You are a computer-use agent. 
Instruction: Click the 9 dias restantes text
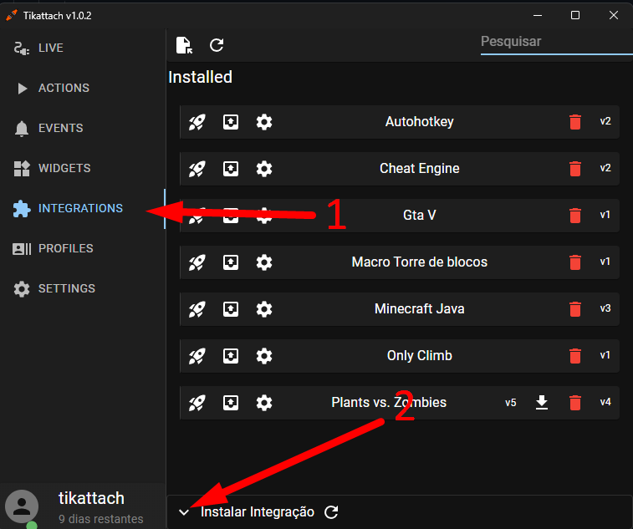click(101, 519)
